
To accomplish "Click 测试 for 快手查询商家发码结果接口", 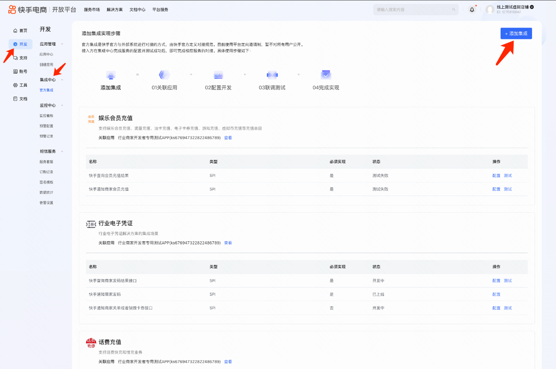I will click(x=508, y=281).
